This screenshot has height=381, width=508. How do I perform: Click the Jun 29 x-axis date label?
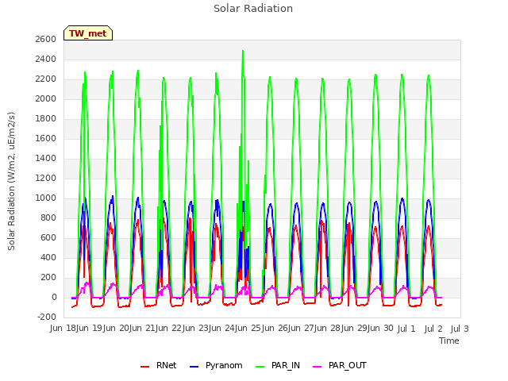click(x=355, y=329)
